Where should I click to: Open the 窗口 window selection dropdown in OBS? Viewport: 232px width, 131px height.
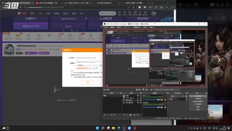coord(167,90)
